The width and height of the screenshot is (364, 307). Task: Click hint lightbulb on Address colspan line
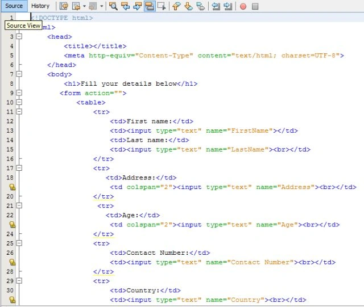(13, 187)
